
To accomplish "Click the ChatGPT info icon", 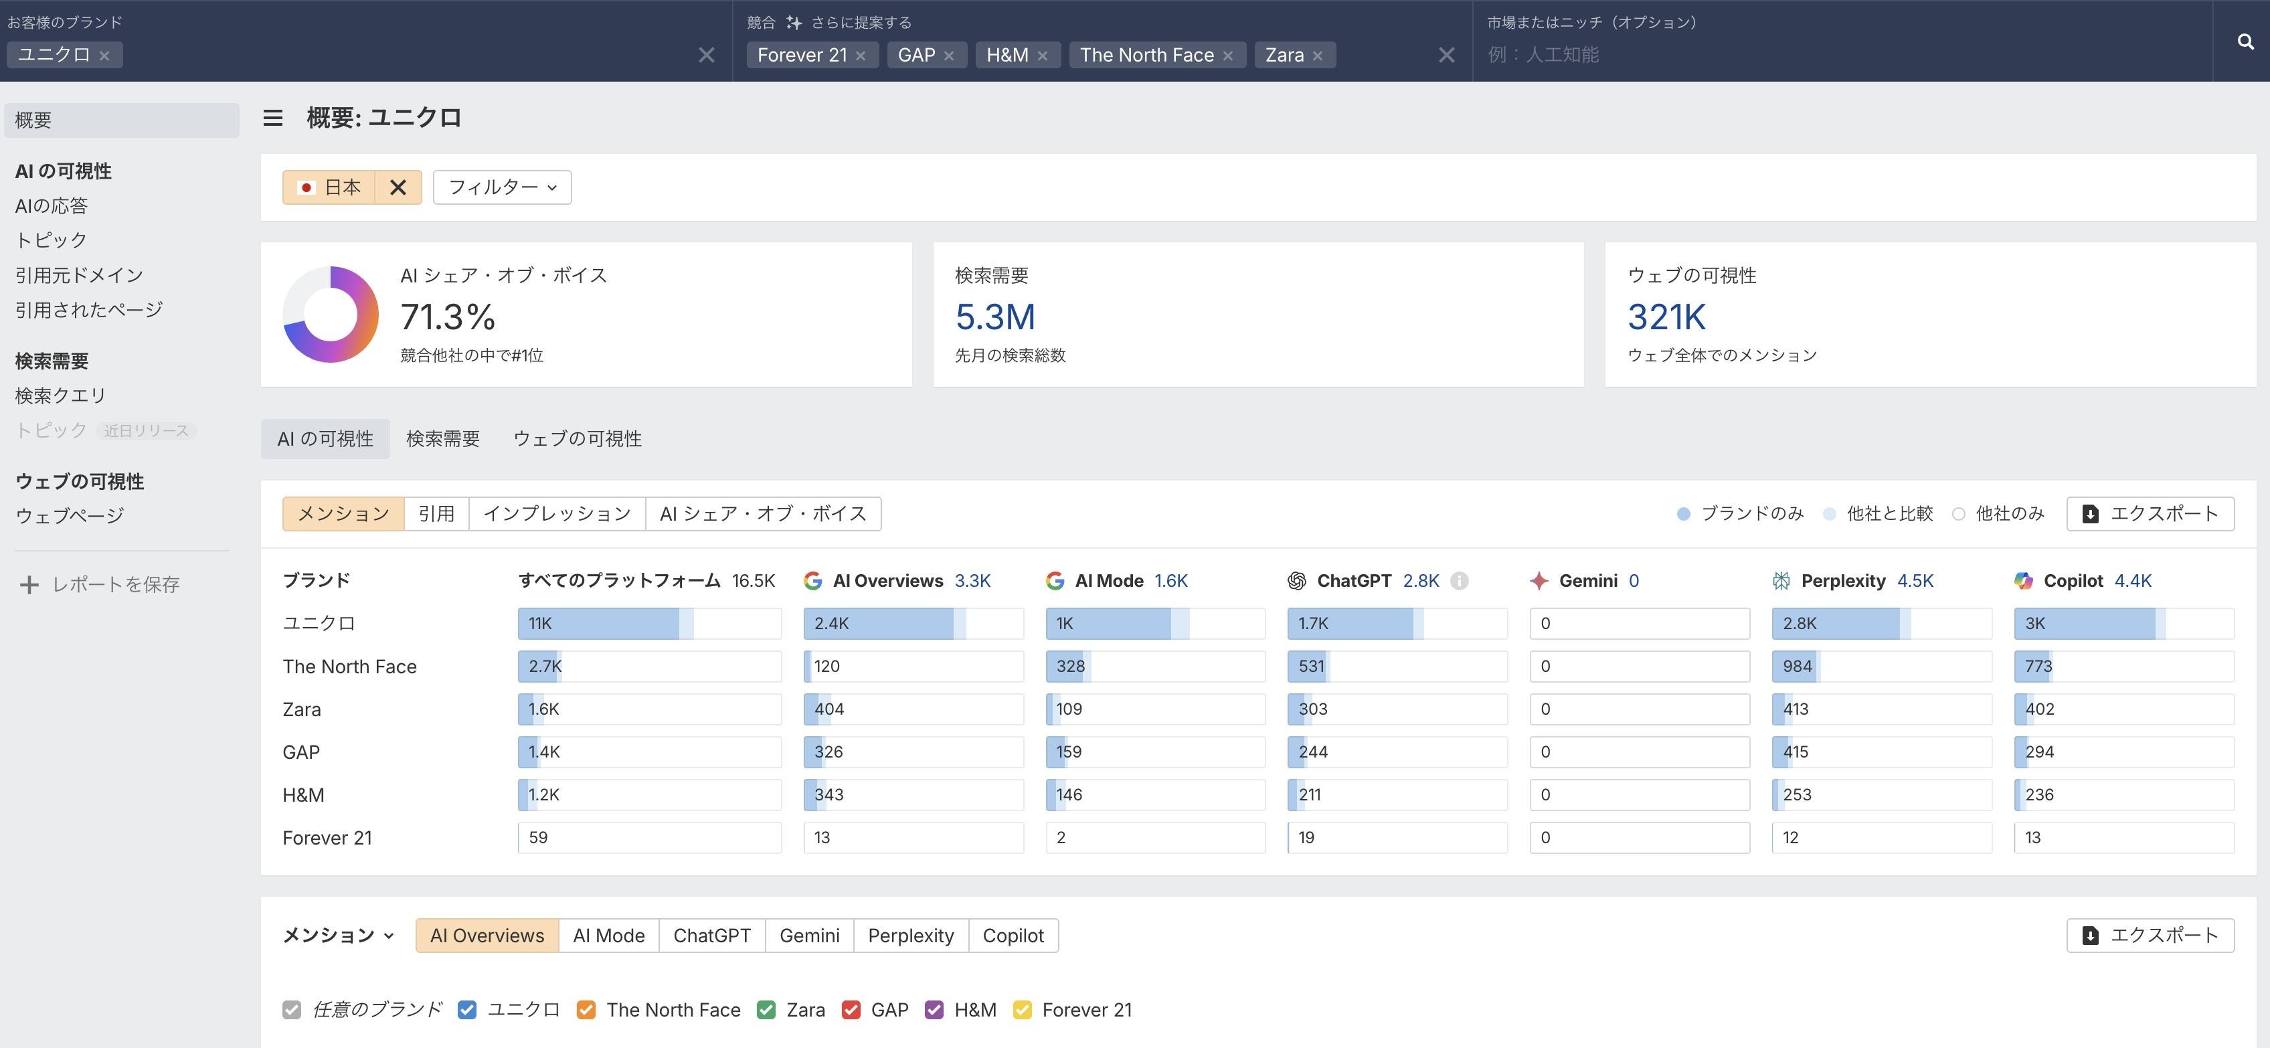I will coord(1460,581).
